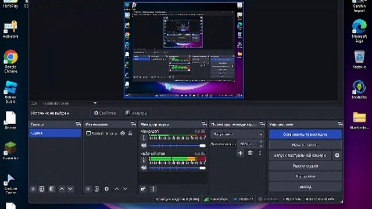This screenshot has width=372, height=209.
Task: Open TLauncher desktop icon
Action: (x=10, y=151)
